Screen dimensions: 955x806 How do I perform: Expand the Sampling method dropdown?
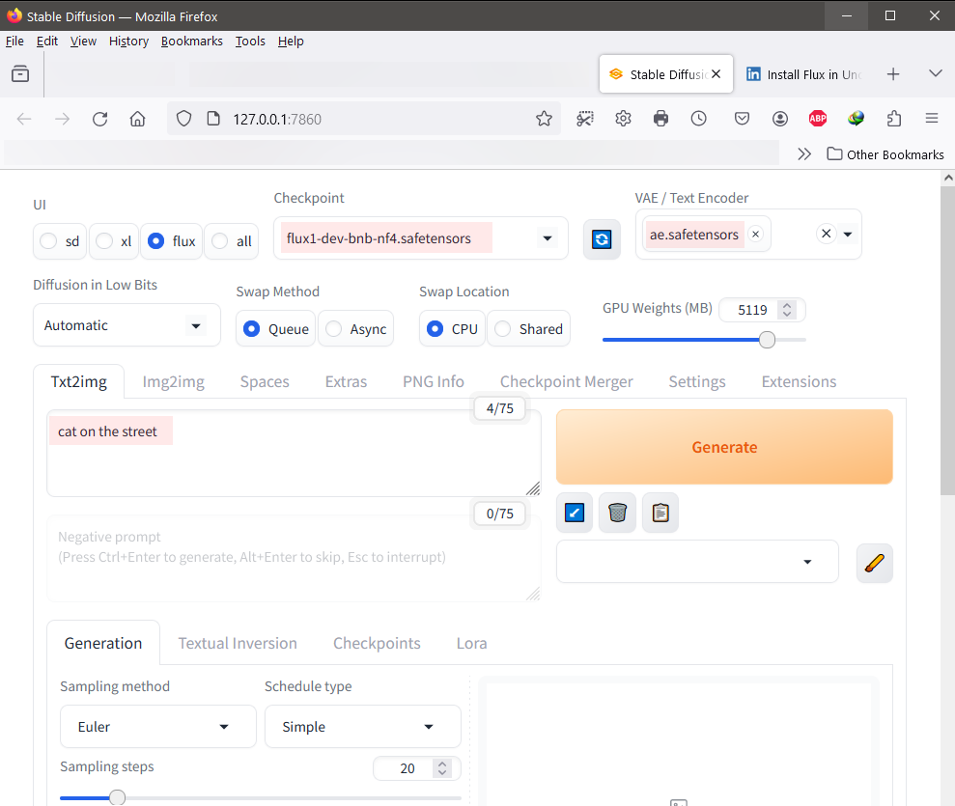(x=158, y=727)
